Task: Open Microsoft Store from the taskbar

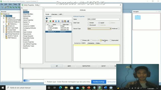Action: point(72,88)
